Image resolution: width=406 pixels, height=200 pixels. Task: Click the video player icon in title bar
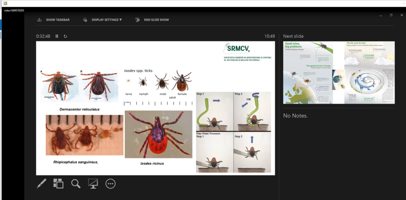pyautogui.click(x=5, y=3)
